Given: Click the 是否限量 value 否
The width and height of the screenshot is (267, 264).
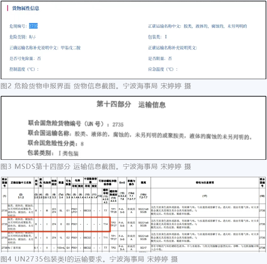Looking at the screenshot, I should 170,58.
